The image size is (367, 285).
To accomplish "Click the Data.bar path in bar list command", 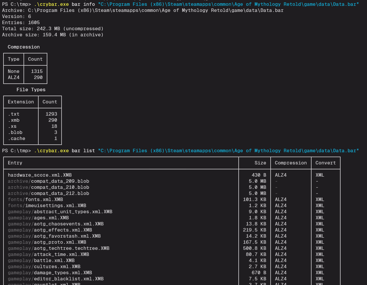I will 228,151.
